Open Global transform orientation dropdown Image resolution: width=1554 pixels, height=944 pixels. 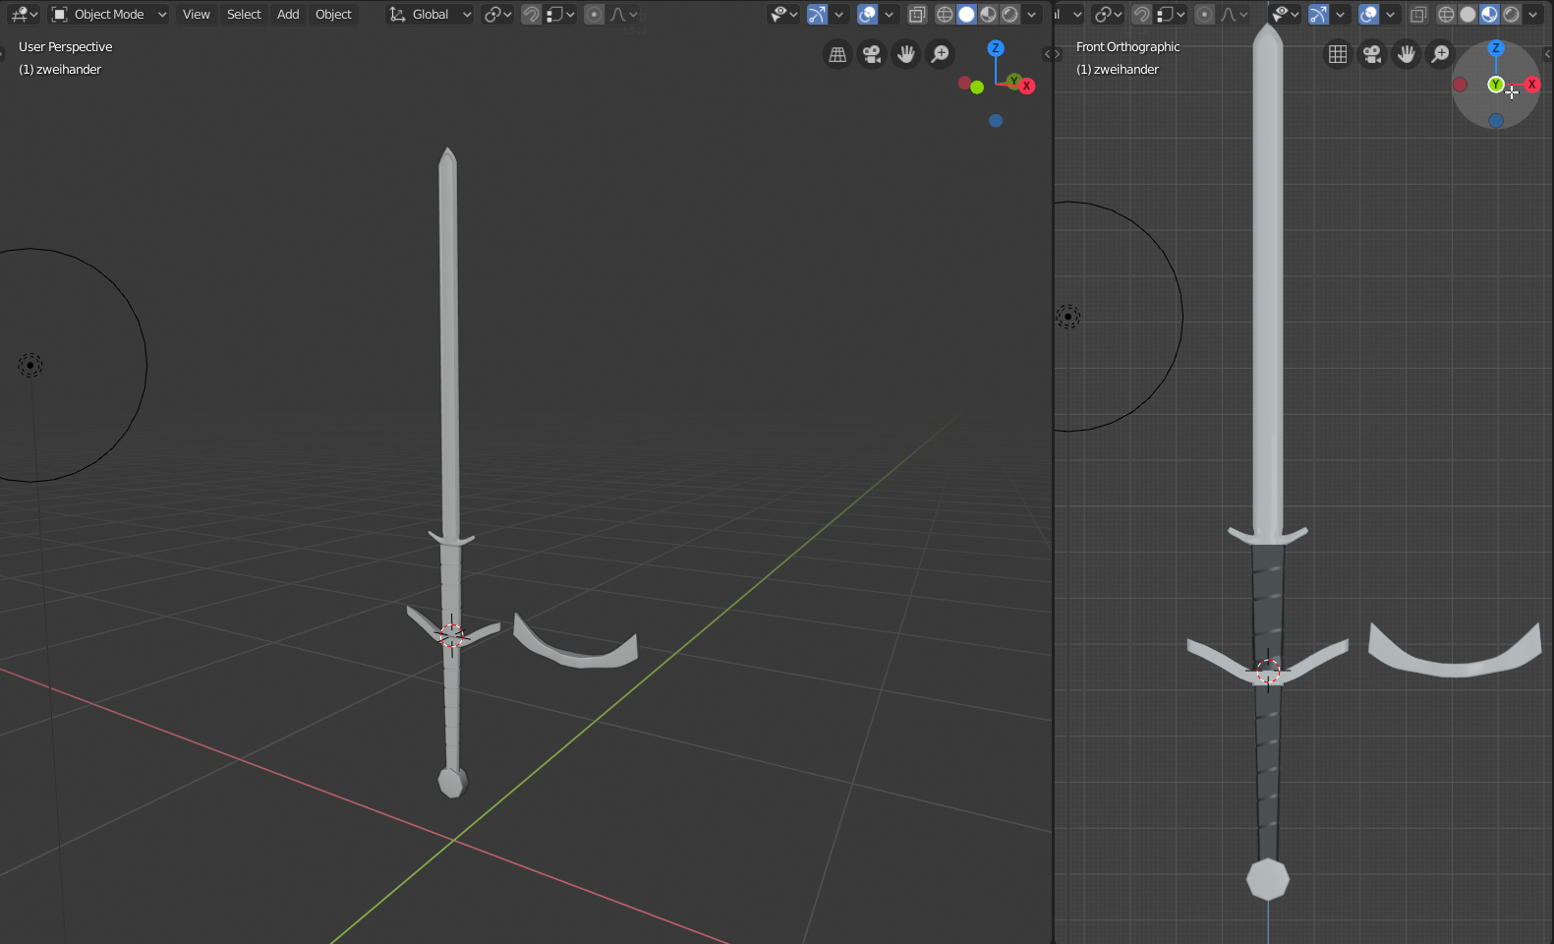click(431, 15)
